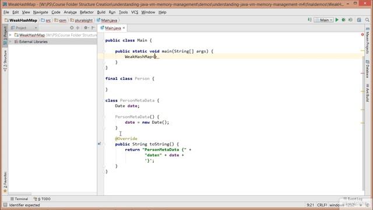
Task: Click pluralsight breadcrumb in navigation bar
Action: pos(82,20)
